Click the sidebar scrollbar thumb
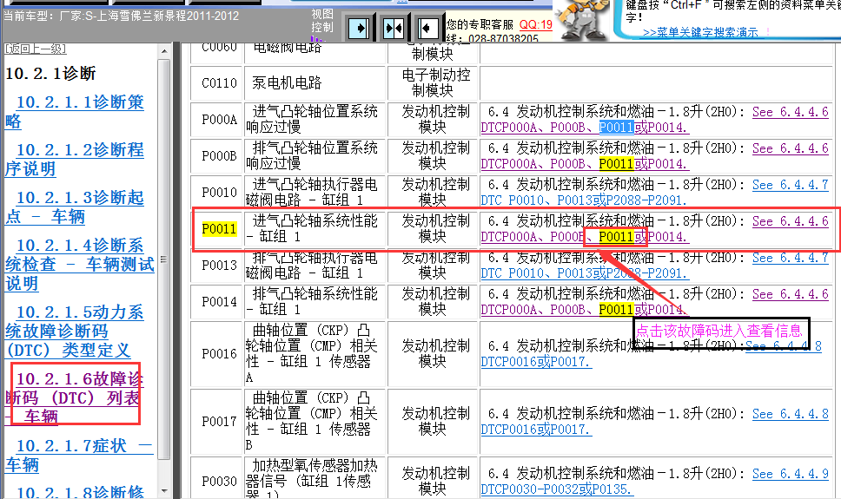 (x=164, y=259)
